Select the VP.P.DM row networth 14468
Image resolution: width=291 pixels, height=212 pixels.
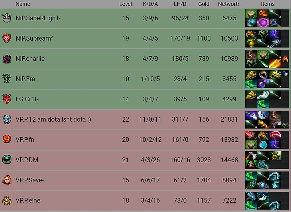pyautogui.click(x=229, y=160)
